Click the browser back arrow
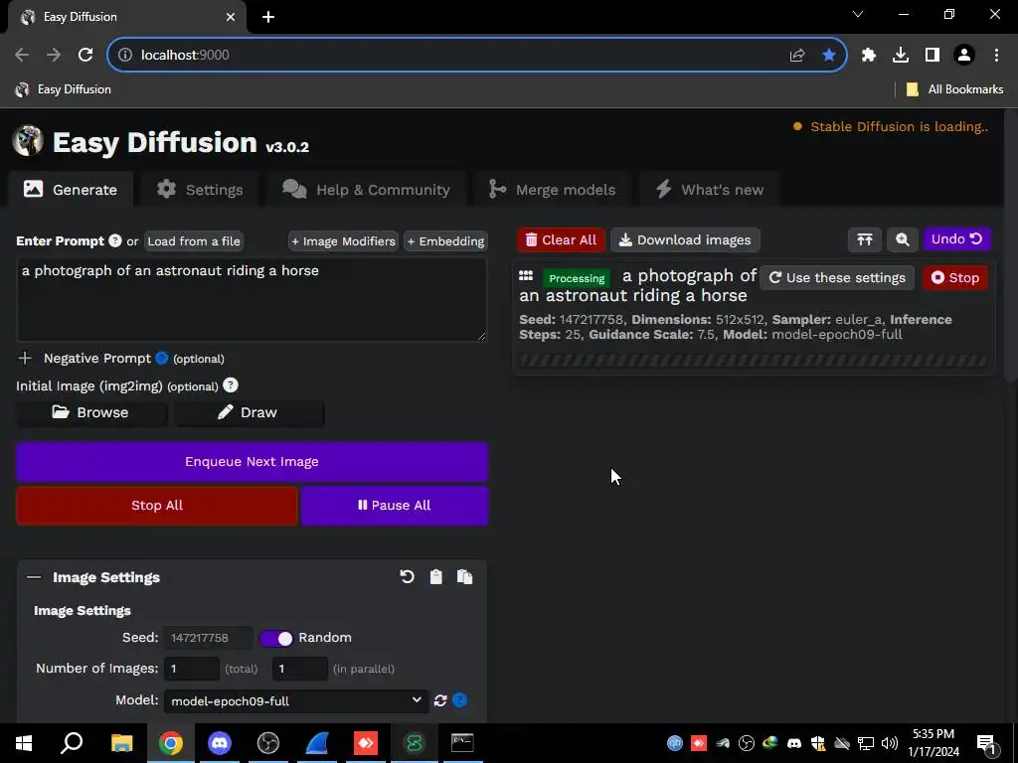This screenshot has height=763, width=1018. pyautogui.click(x=22, y=56)
